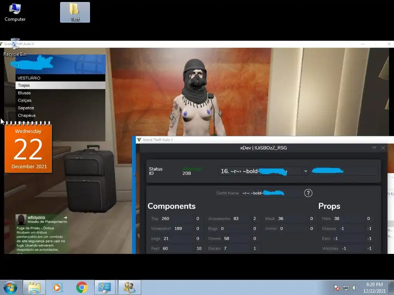394x295 pixels.
Task: Click the suitcase in the game scene
Action: [91, 179]
